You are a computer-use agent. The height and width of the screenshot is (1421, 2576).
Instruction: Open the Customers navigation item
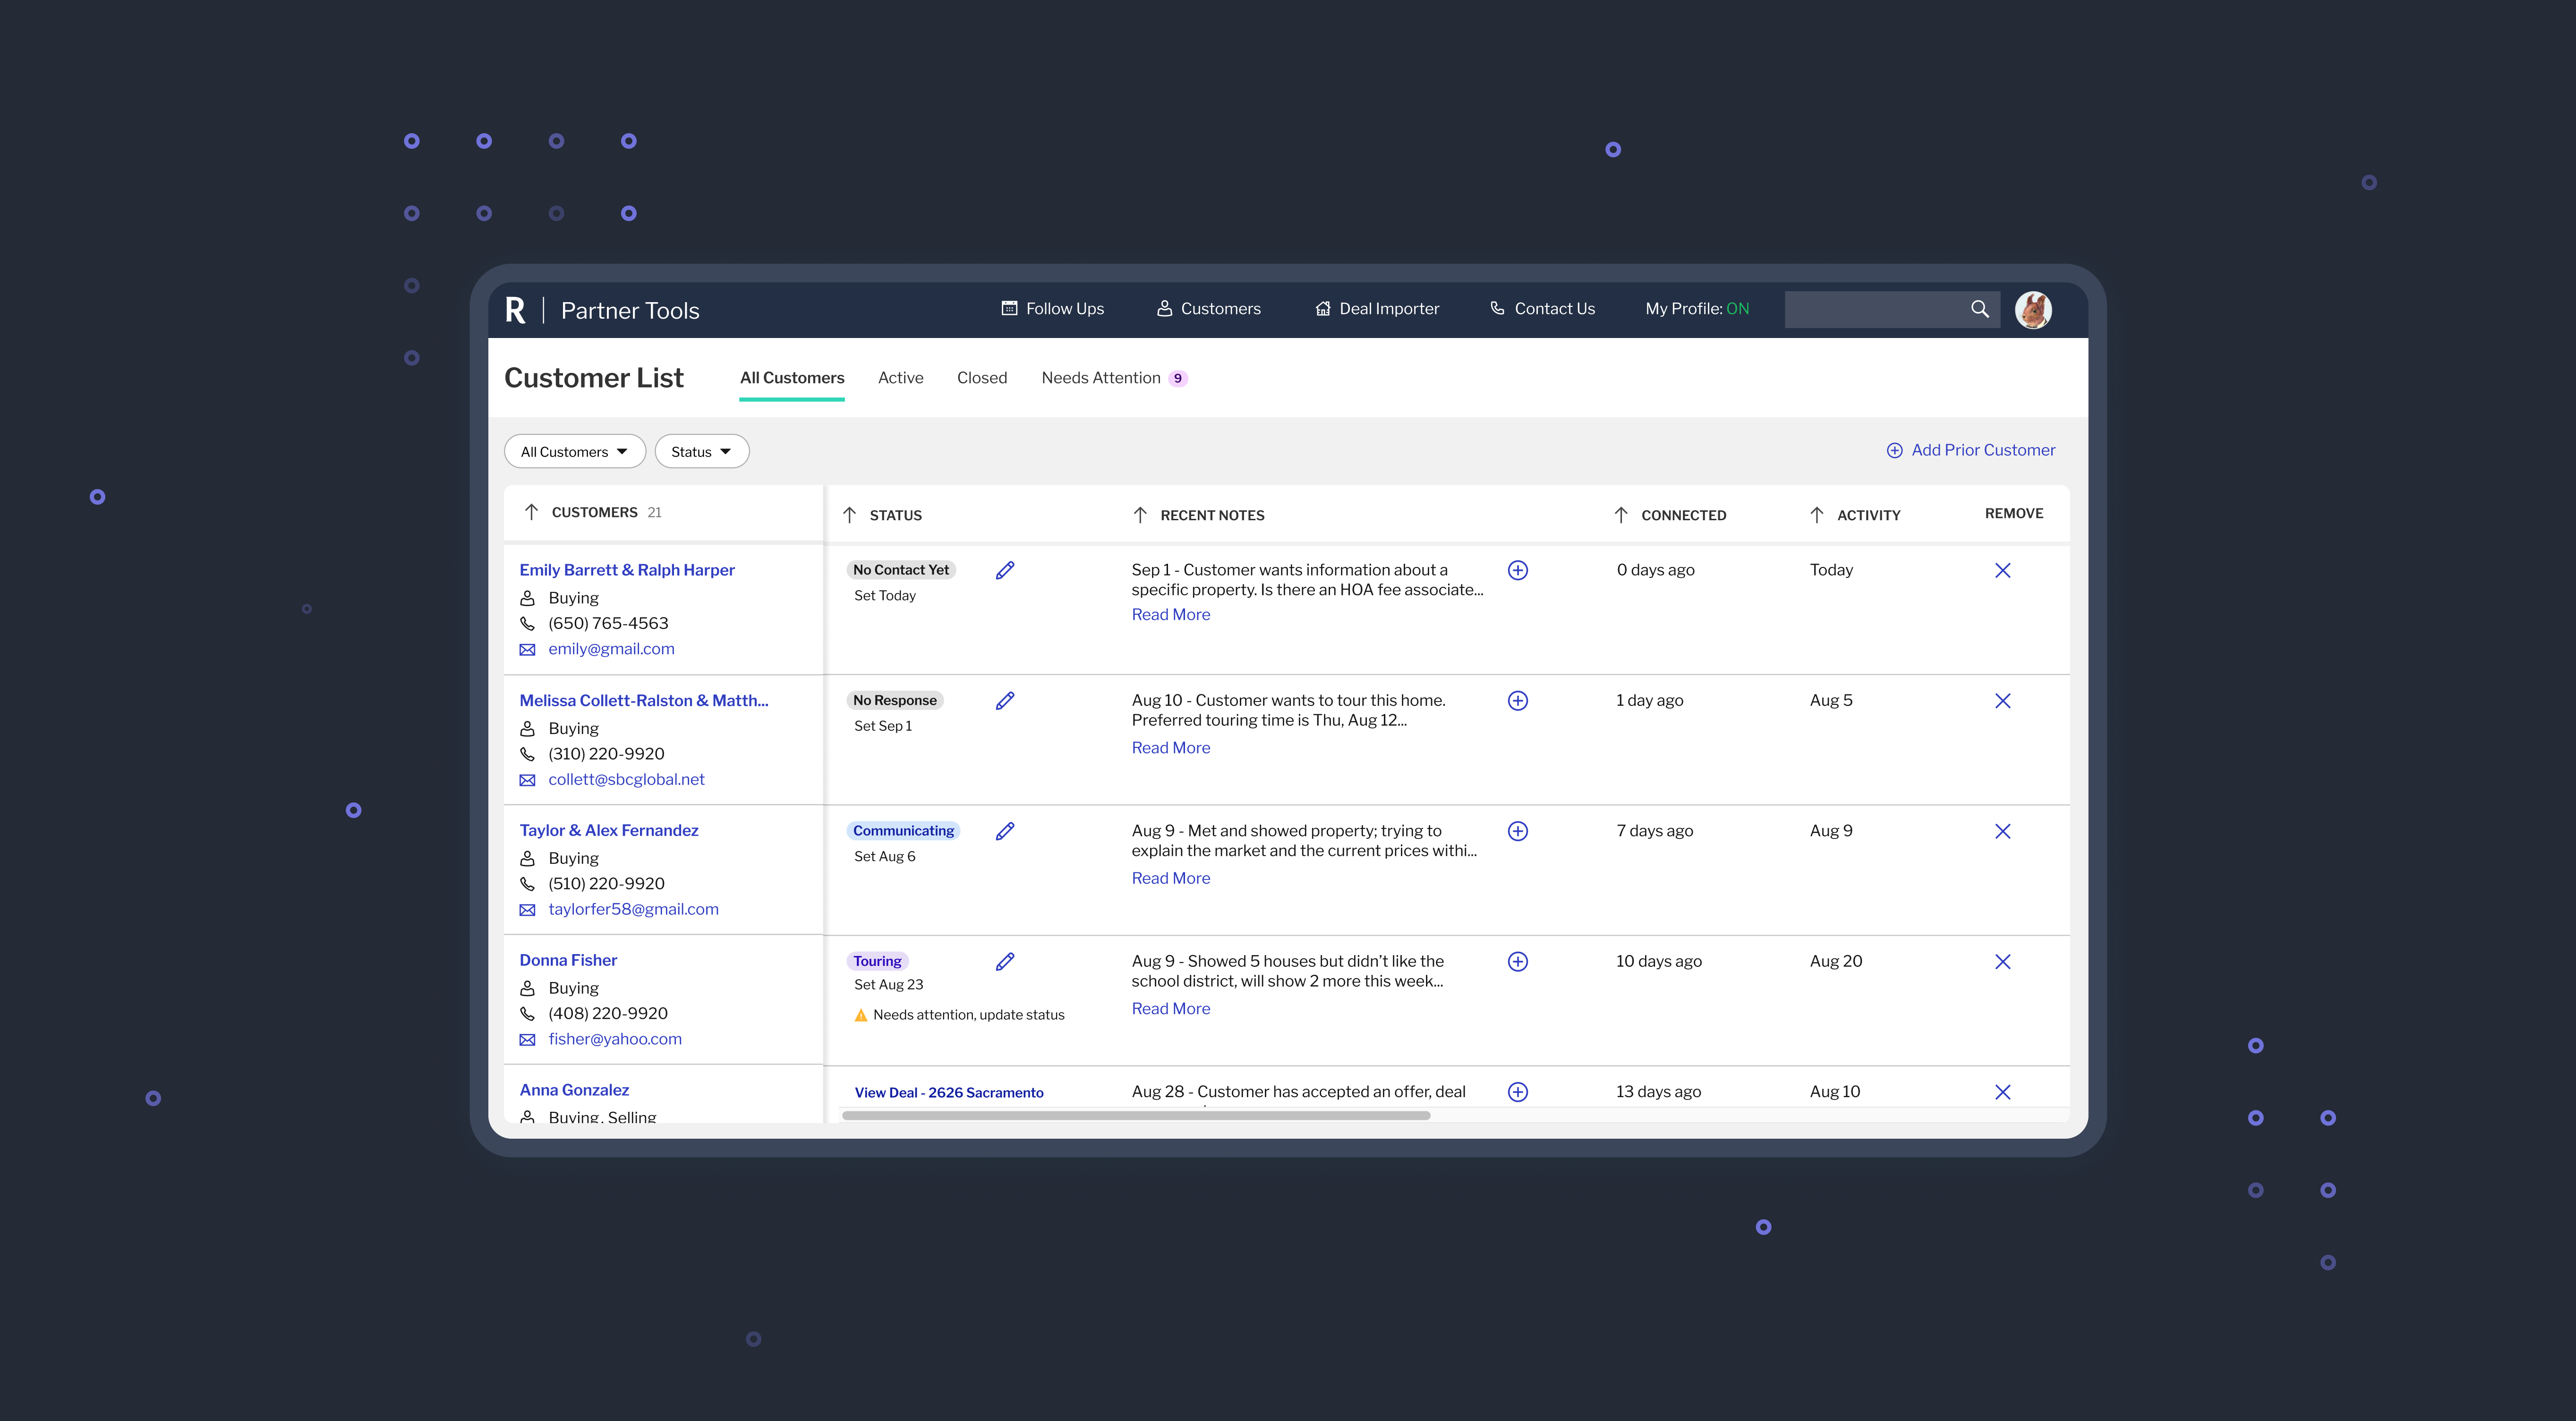click(1208, 309)
